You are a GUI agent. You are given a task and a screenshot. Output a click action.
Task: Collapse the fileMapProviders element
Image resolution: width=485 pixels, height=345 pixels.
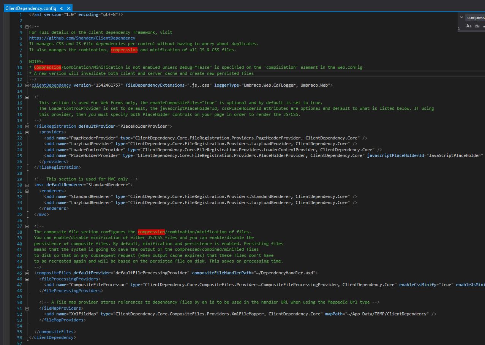pyautogui.click(x=27, y=308)
